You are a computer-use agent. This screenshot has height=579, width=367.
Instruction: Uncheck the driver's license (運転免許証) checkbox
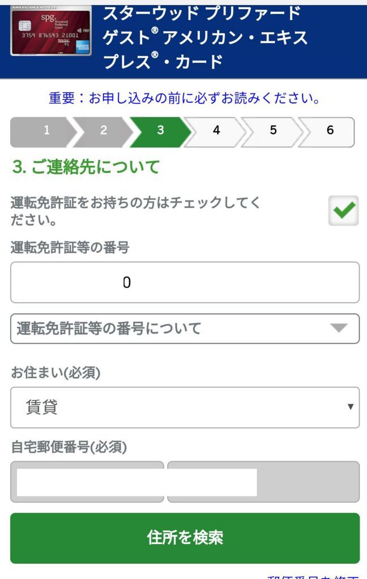pyautogui.click(x=343, y=211)
